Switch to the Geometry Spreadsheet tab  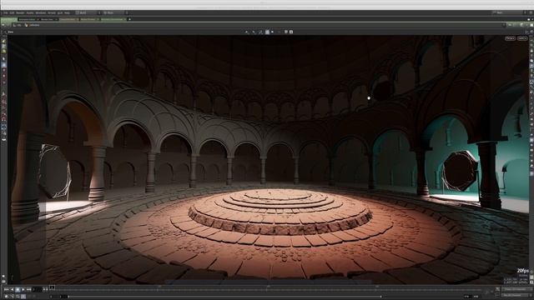[113, 19]
